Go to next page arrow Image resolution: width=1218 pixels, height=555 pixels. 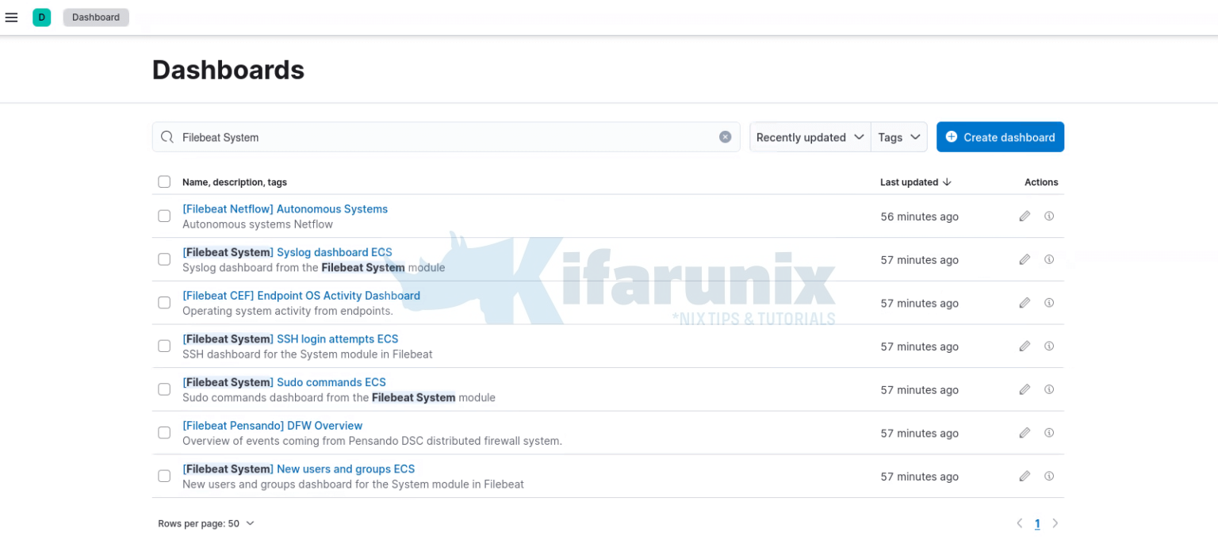[x=1055, y=523]
